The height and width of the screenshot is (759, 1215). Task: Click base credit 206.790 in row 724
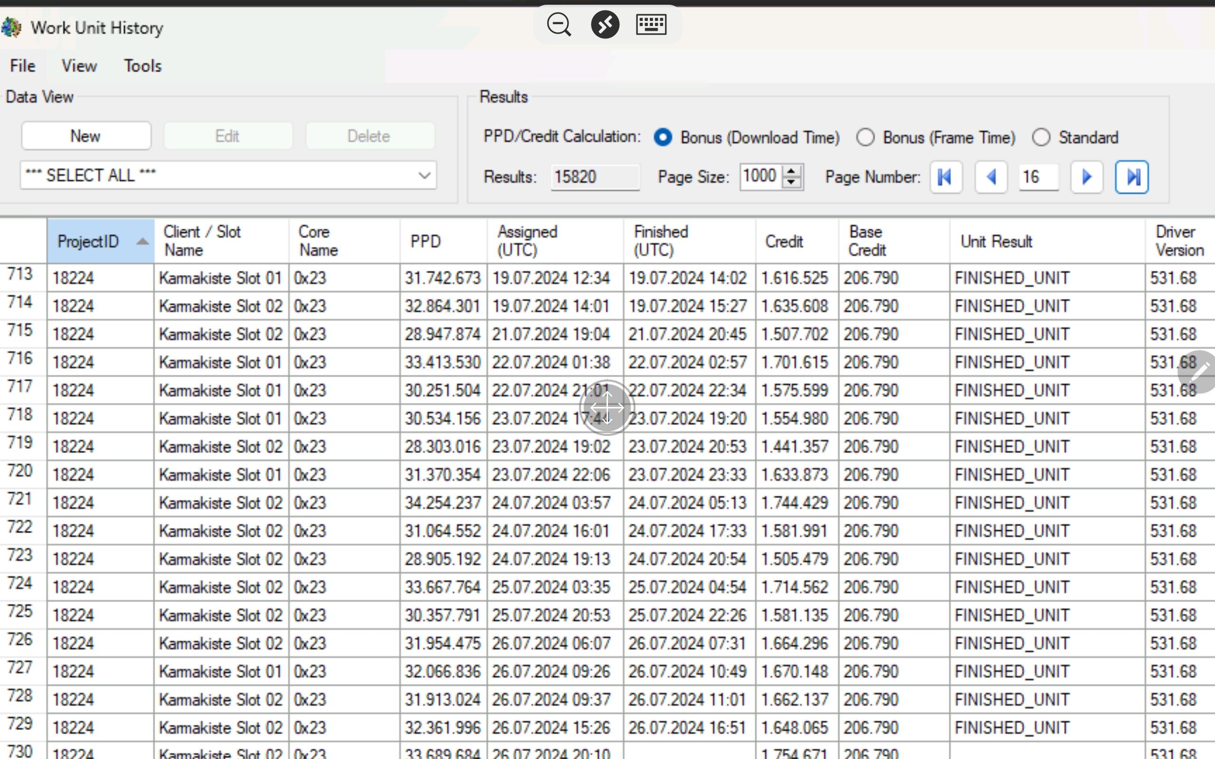(871, 587)
